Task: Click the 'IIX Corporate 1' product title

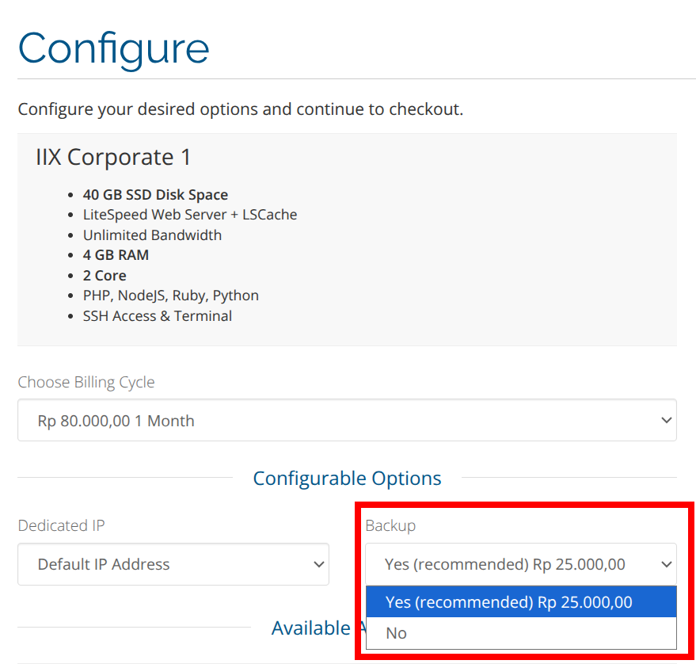Action: 113,157
